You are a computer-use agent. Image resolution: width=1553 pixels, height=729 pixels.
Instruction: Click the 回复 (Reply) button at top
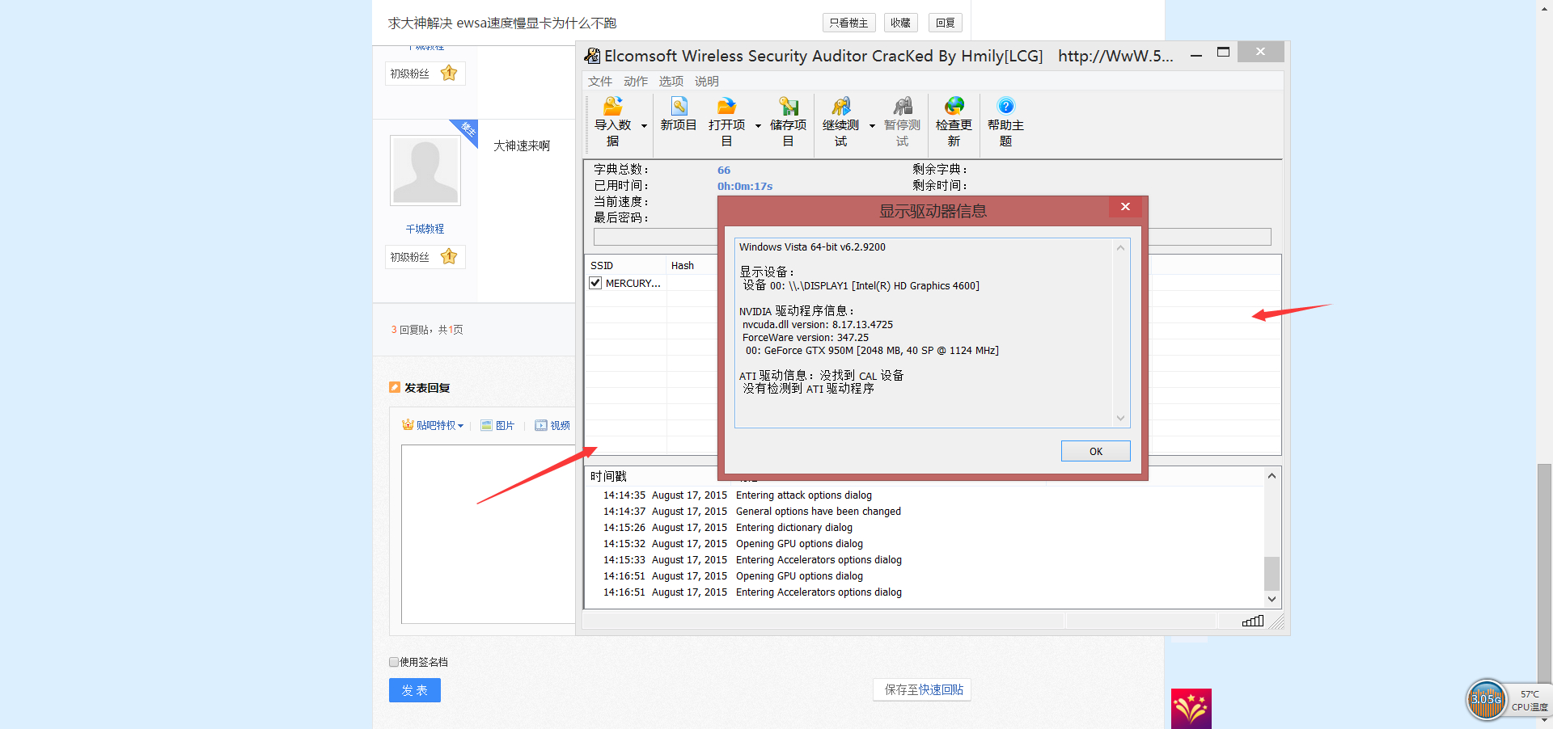tap(946, 23)
